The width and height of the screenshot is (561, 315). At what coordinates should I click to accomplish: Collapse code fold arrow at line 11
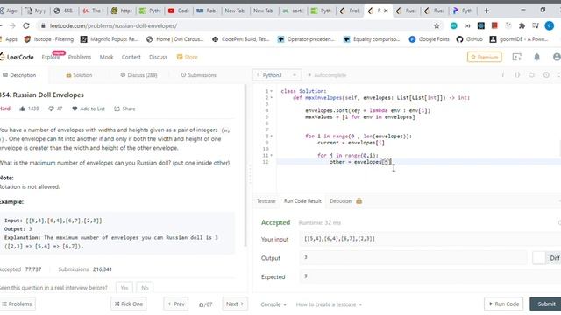(271, 156)
